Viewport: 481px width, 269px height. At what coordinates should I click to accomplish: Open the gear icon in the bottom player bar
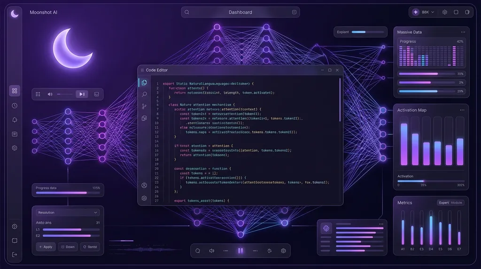click(x=283, y=251)
